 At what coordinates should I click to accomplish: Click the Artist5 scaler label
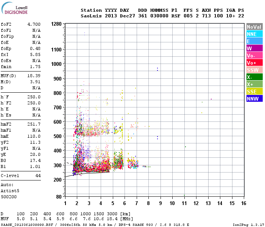[x=10, y=191]
